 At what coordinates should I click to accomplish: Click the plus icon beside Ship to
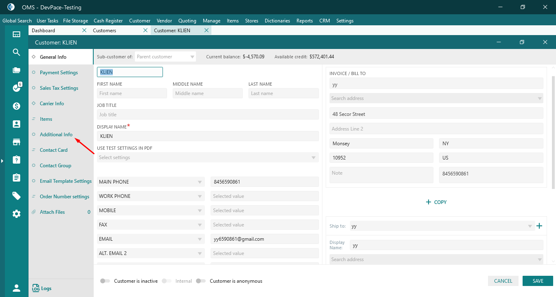point(539,226)
